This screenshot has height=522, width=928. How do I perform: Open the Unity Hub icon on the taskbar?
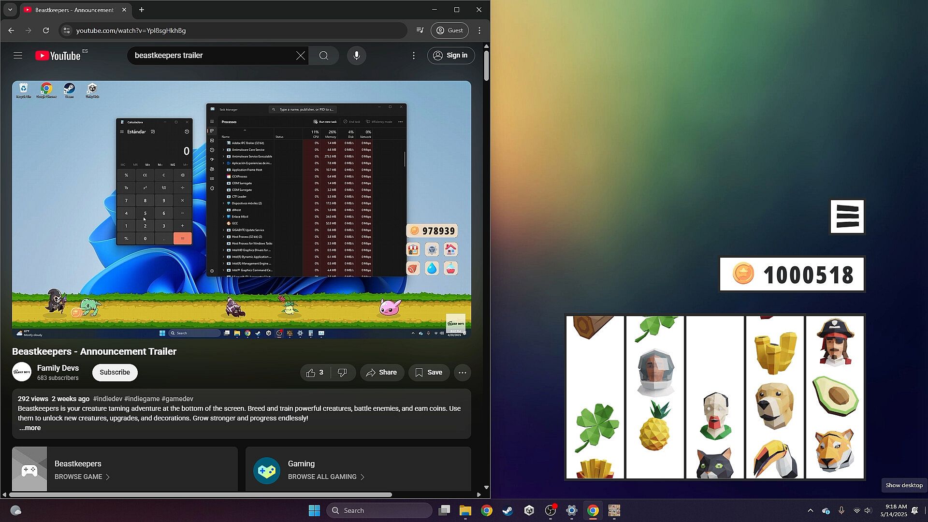coord(529,510)
